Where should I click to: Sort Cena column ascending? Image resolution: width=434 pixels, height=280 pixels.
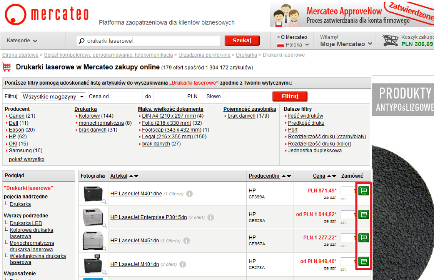point(329,176)
